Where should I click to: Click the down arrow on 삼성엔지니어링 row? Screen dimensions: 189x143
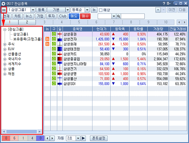coord(113,64)
